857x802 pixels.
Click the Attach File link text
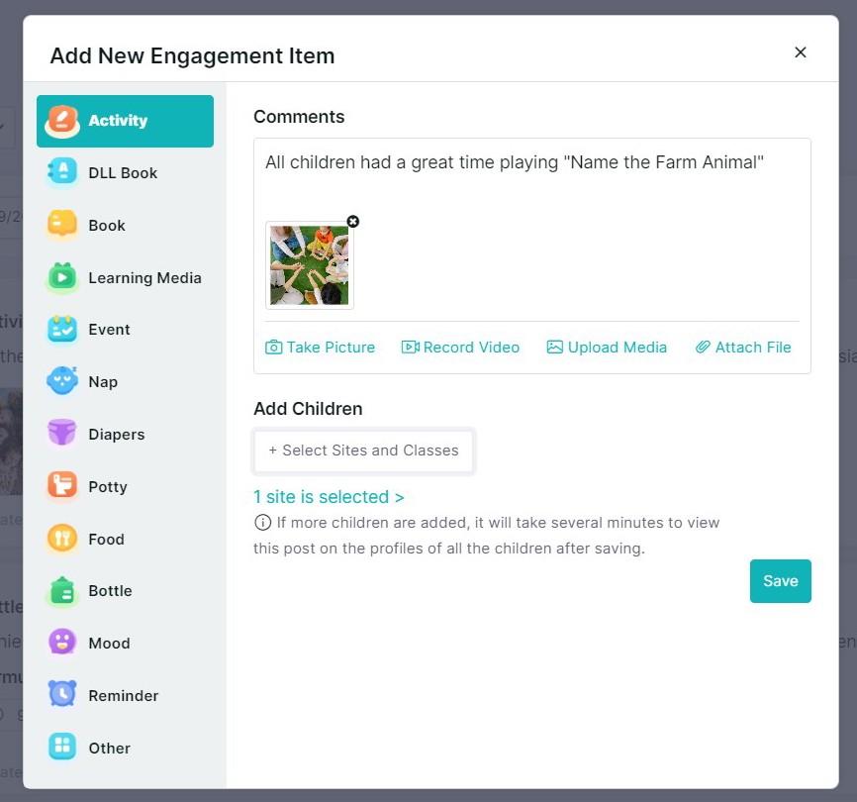tap(753, 348)
